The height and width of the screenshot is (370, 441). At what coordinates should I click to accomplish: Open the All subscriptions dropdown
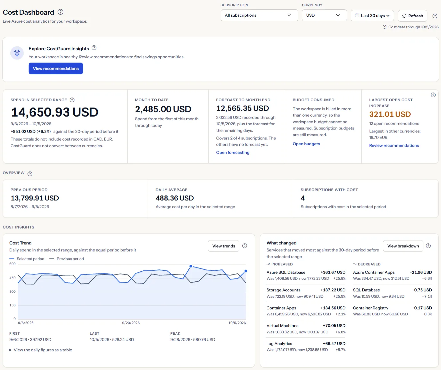259,15
